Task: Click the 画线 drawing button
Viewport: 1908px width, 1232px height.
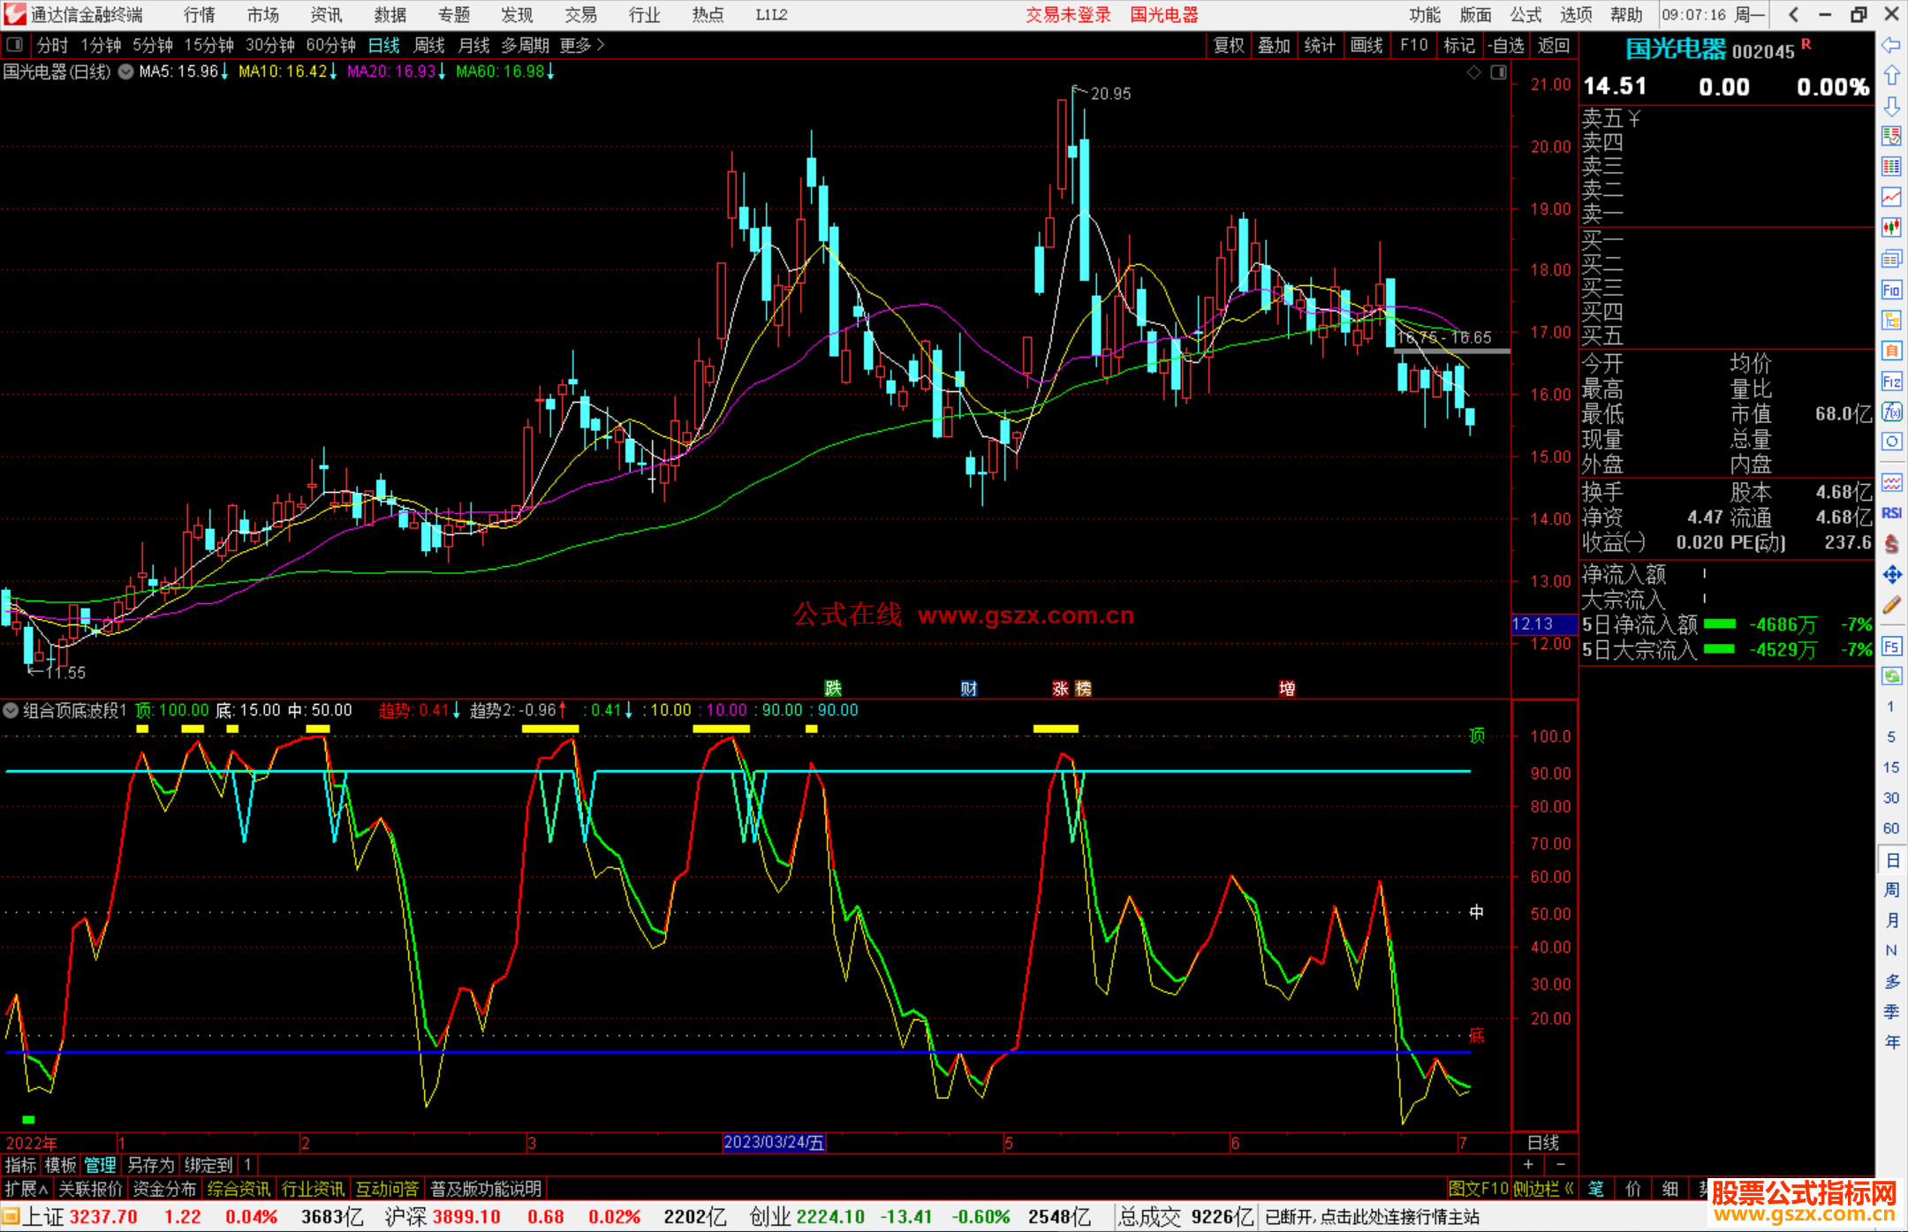Action: click(1366, 45)
